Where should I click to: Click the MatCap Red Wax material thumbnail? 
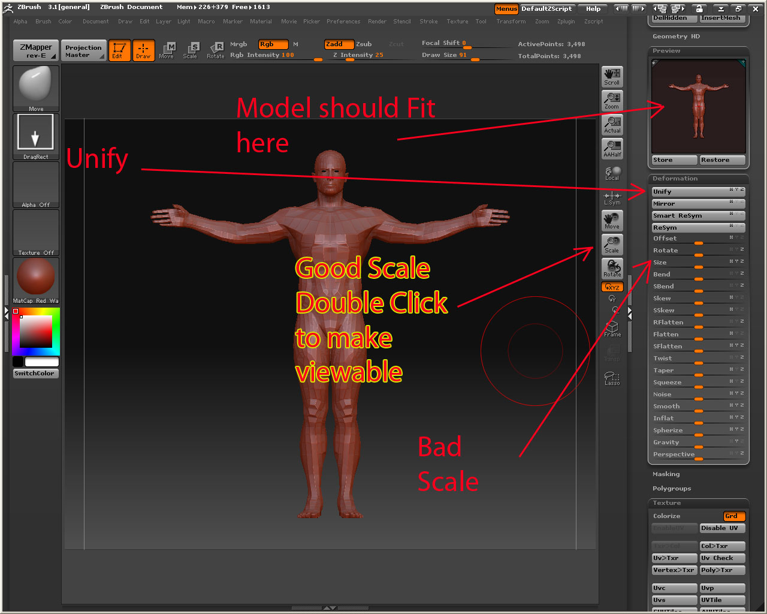tap(36, 278)
